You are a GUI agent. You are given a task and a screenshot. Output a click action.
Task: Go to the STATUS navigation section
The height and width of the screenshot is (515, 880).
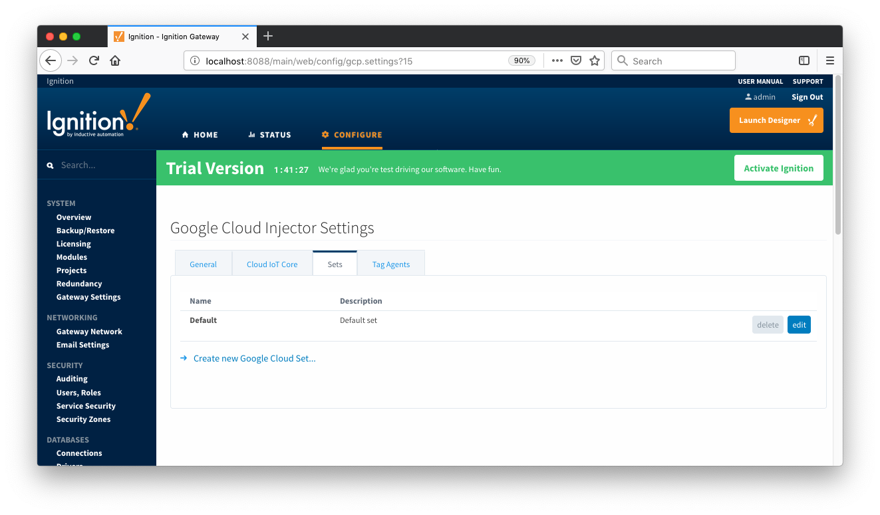click(269, 135)
